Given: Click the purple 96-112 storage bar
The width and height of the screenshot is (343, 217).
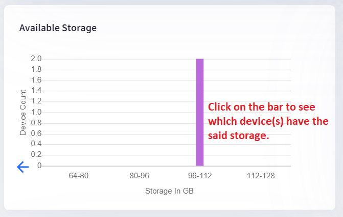Looking at the screenshot, I should pos(199,112).
